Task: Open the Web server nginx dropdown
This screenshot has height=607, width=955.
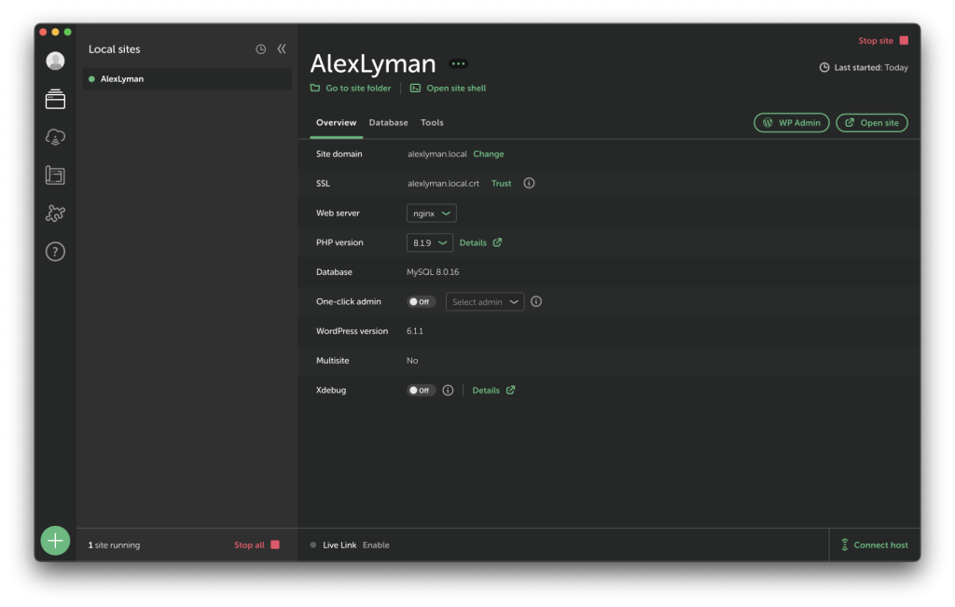Action: tap(432, 214)
